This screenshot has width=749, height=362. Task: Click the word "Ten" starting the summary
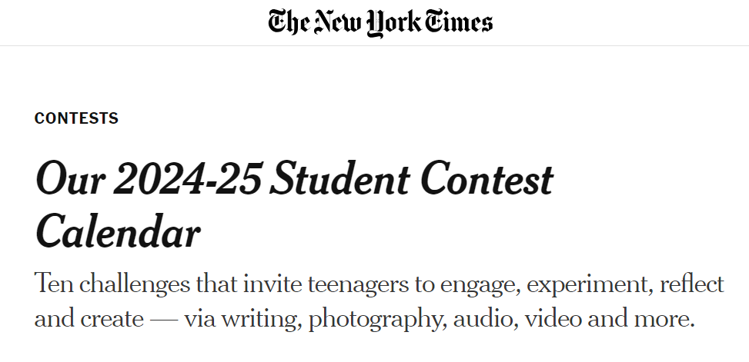(55, 285)
